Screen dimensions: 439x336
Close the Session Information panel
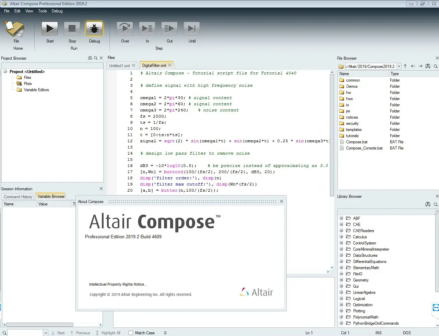pos(101,189)
